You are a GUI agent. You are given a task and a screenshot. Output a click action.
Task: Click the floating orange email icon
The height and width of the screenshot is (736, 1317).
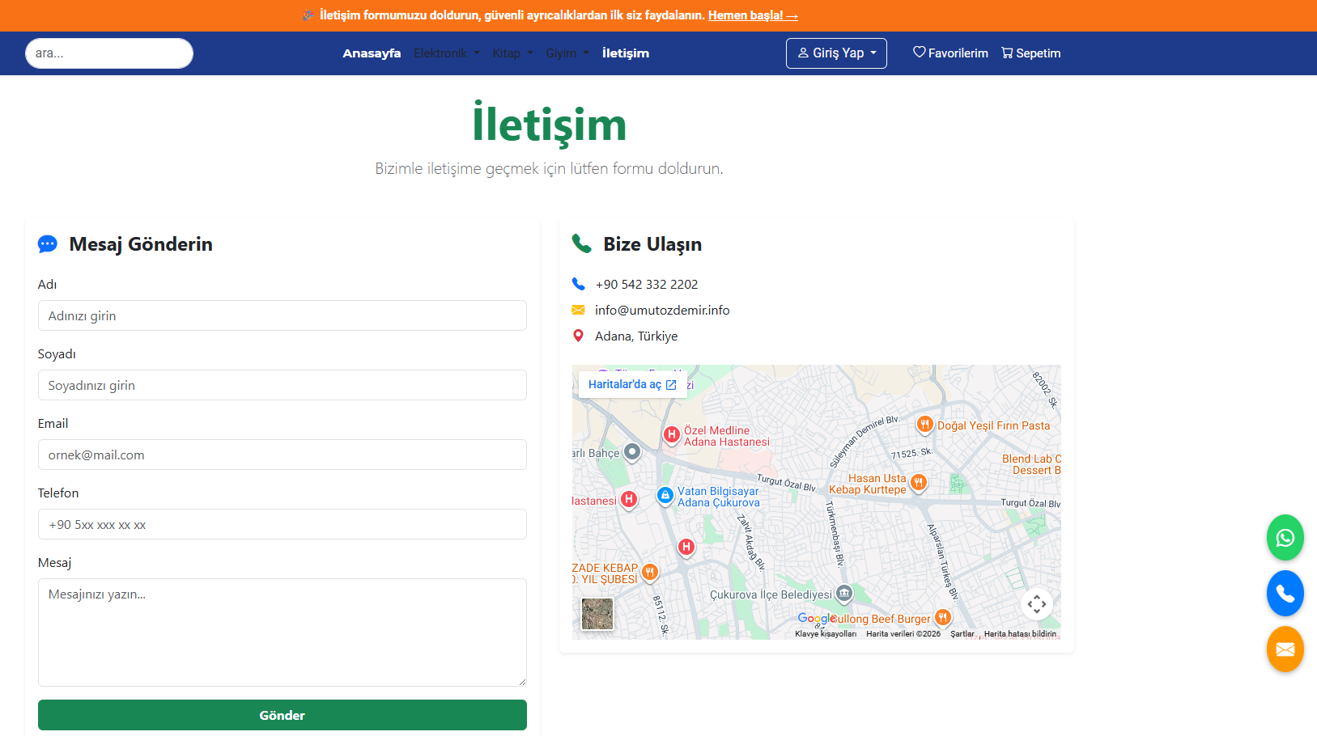1285,649
